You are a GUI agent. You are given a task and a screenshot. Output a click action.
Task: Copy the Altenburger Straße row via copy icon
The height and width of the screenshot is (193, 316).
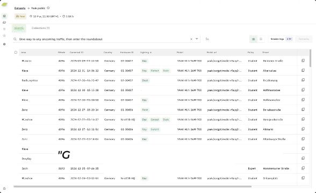[303, 139]
